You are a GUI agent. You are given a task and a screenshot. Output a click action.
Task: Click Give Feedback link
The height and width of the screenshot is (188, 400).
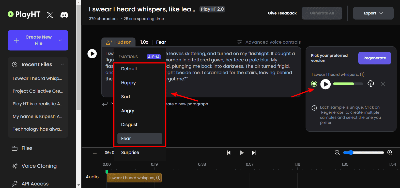pyautogui.click(x=282, y=13)
